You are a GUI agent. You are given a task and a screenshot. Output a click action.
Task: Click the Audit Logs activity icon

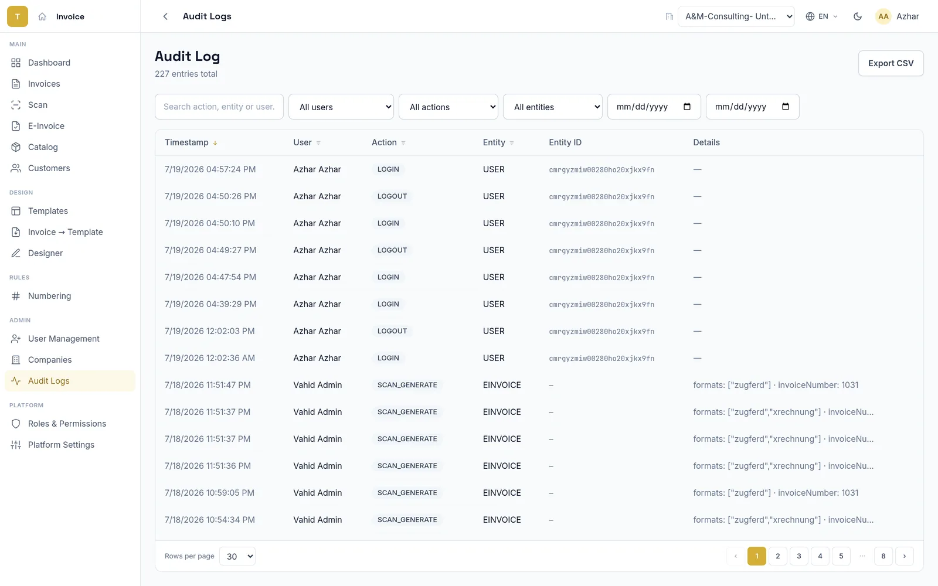point(16,381)
